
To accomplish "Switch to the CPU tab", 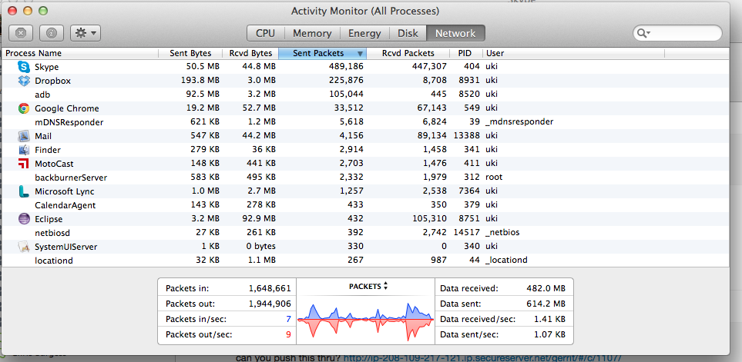I will pyautogui.click(x=266, y=33).
